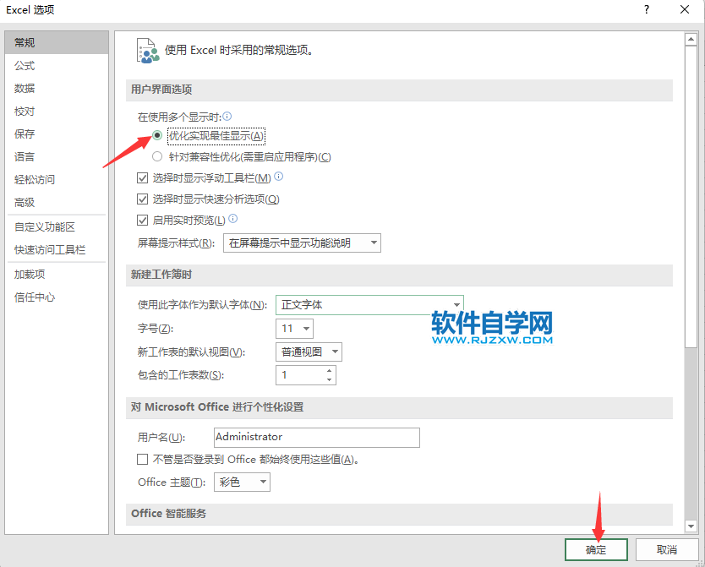This screenshot has width=705, height=567.
Task: Open default font 正文字体 dropdown
Action: [x=369, y=305]
